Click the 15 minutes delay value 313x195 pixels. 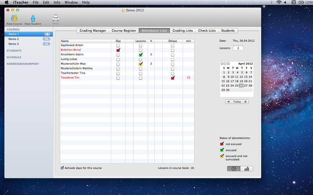click(x=189, y=78)
